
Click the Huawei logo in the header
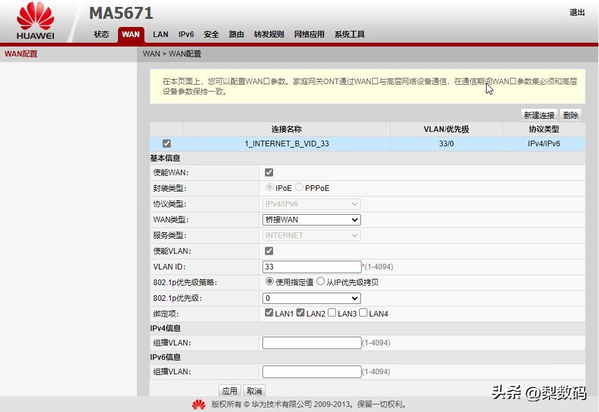35,16
